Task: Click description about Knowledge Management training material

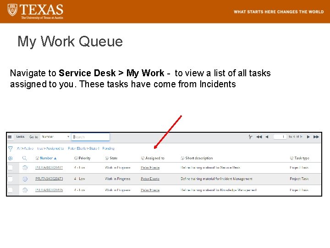Action: pos(219,190)
